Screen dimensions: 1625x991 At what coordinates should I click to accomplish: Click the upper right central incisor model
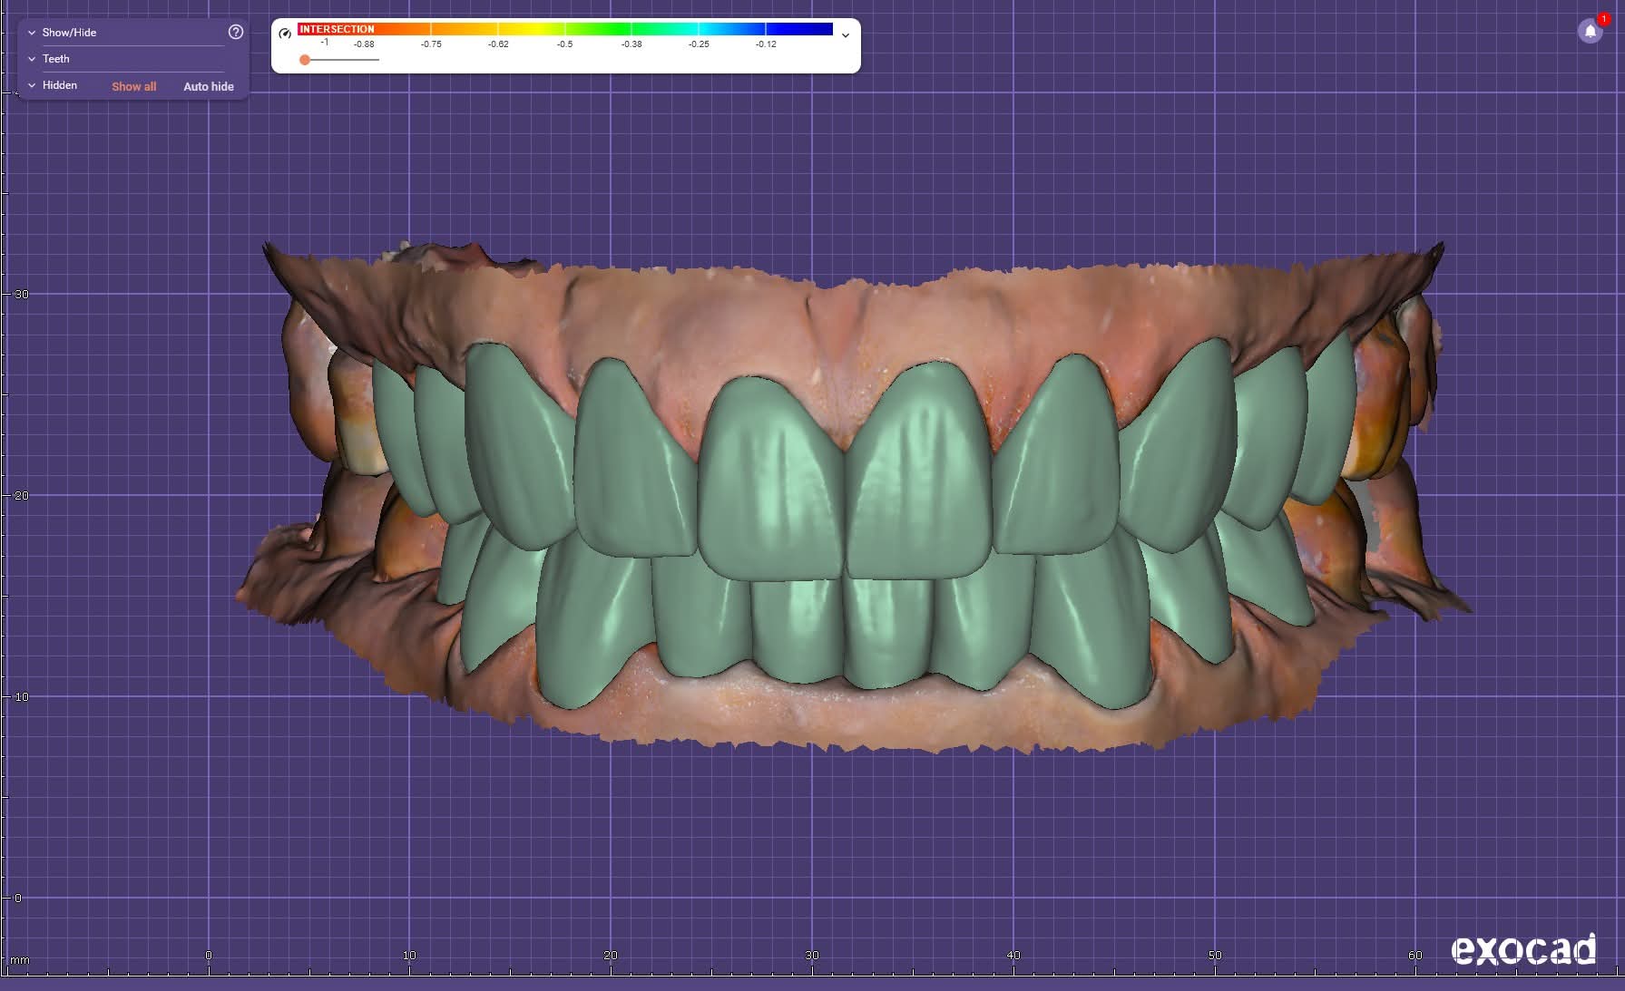[770, 478]
